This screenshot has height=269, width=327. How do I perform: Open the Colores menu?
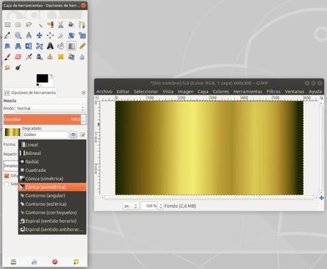(x=220, y=92)
